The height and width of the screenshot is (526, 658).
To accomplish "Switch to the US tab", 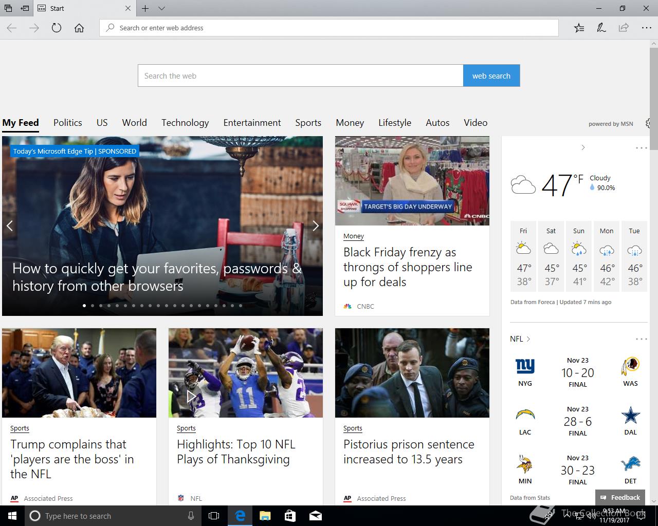I will (102, 123).
